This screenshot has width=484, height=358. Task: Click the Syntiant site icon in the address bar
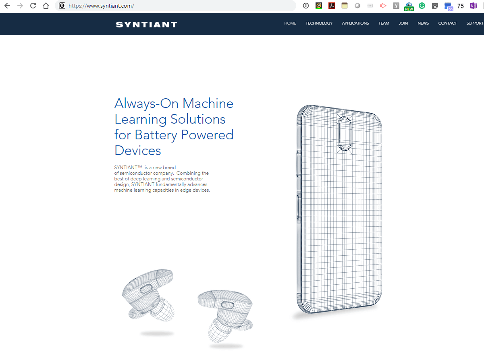[x=62, y=6]
